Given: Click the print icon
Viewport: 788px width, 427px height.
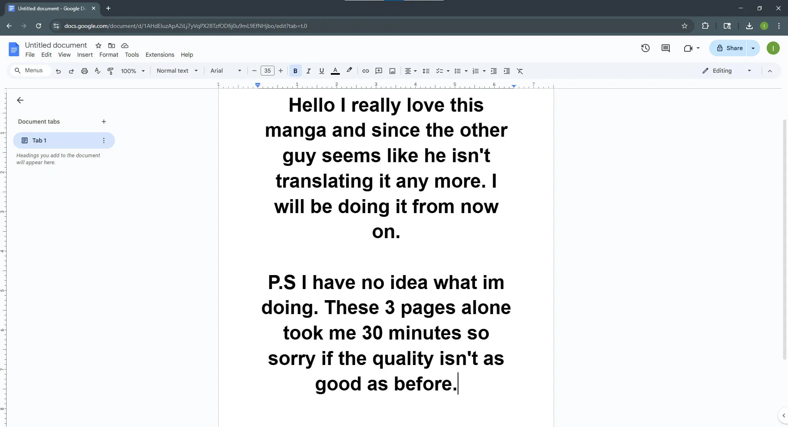Looking at the screenshot, I should point(84,71).
